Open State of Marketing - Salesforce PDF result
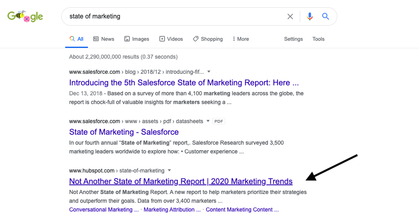Screen dimensions: 419x223 [124, 132]
